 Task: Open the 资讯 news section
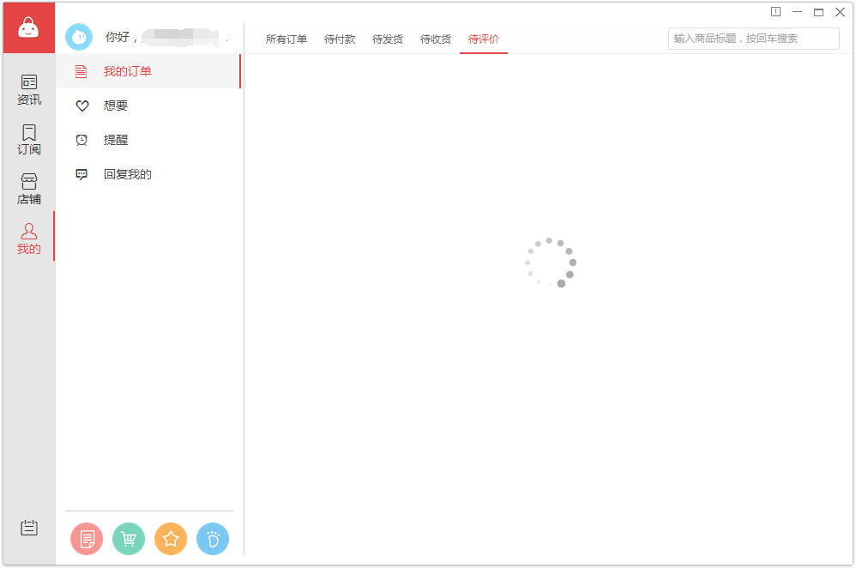click(x=29, y=89)
